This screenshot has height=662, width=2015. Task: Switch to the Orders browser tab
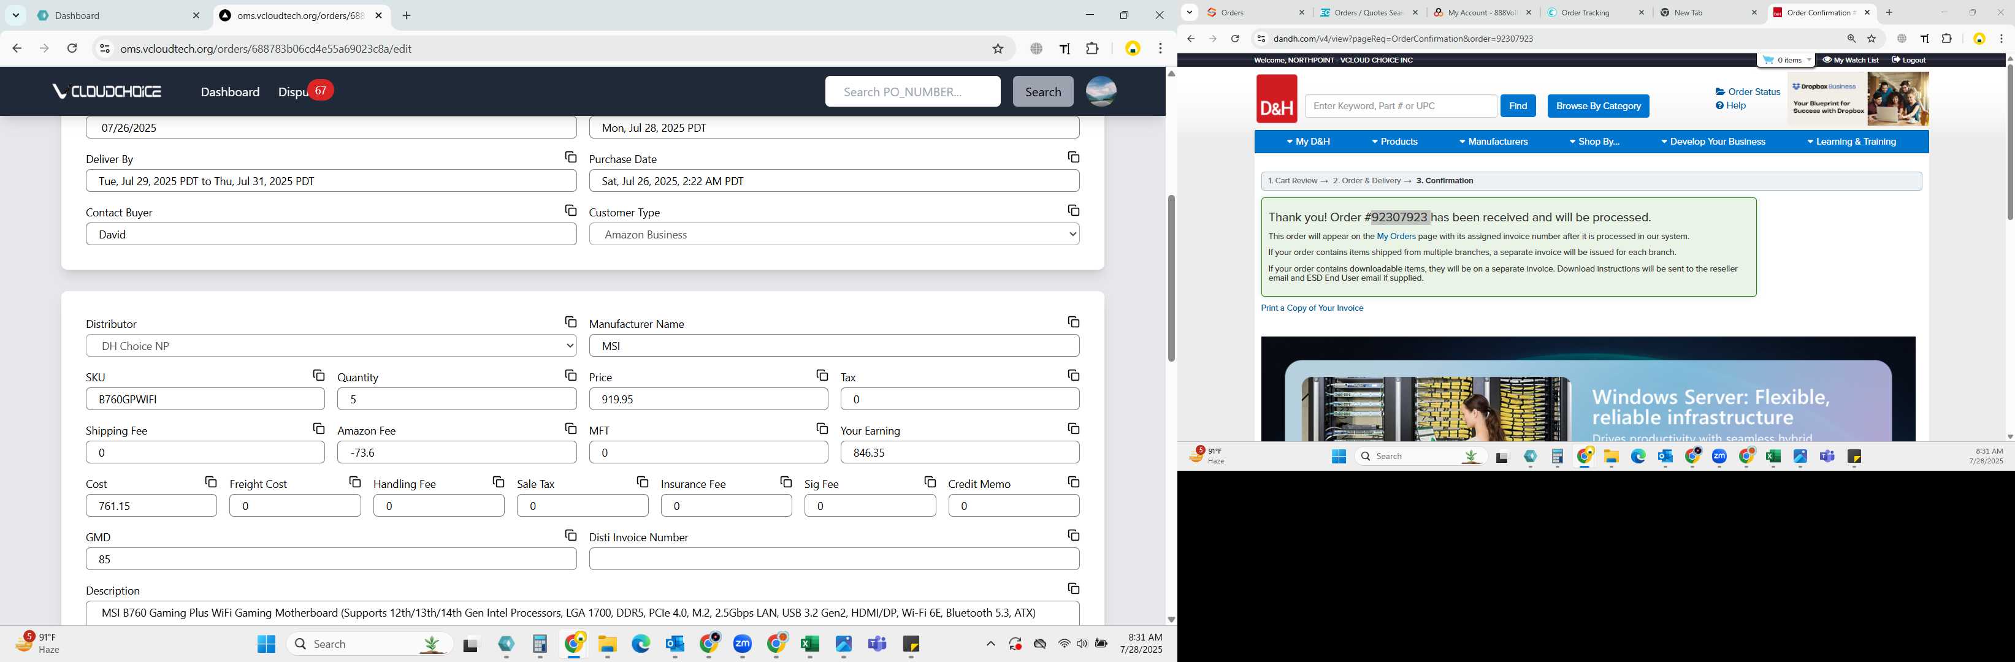[1255, 12]
